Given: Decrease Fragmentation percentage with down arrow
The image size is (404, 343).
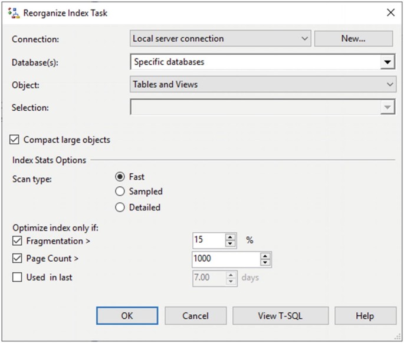Looking at the screenshot, I should pos(231,243).
